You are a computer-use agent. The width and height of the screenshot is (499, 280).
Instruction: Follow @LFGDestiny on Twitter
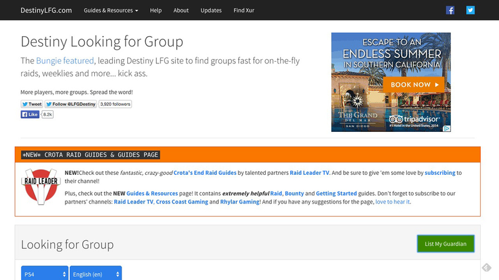(70, 104)
